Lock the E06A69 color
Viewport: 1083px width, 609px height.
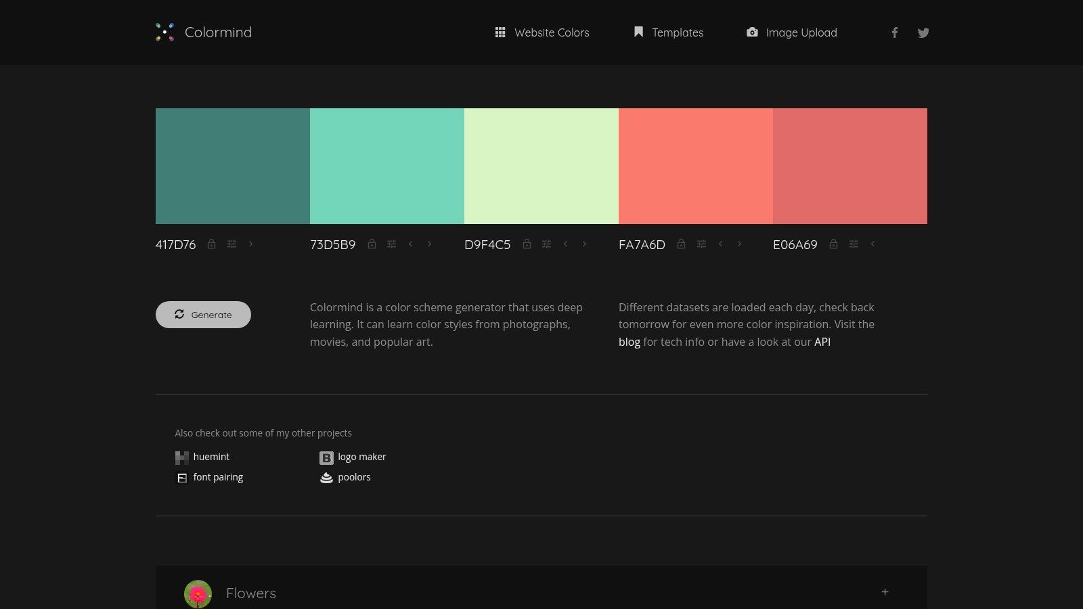point(833,244)
